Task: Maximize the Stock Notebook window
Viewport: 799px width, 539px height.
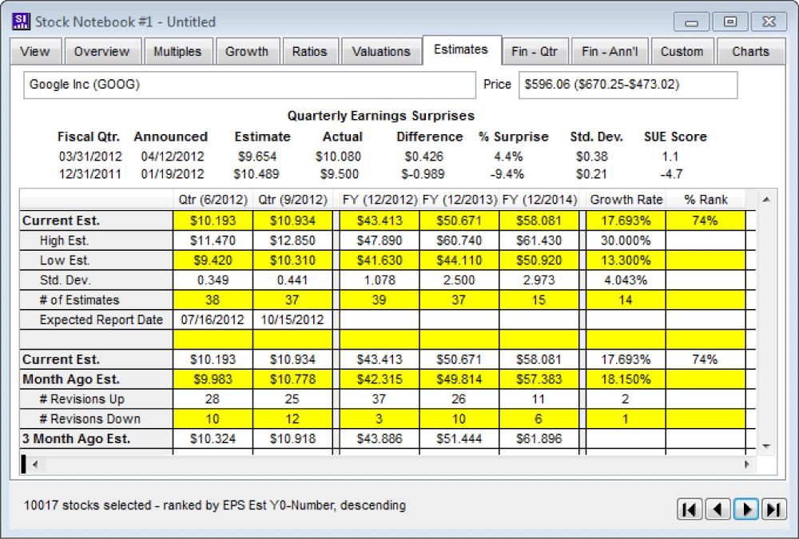Action: tap(730, 22)
